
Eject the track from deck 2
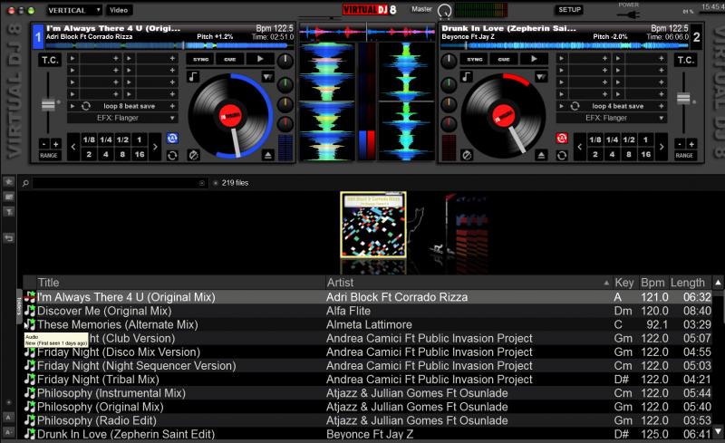(541, 156)
